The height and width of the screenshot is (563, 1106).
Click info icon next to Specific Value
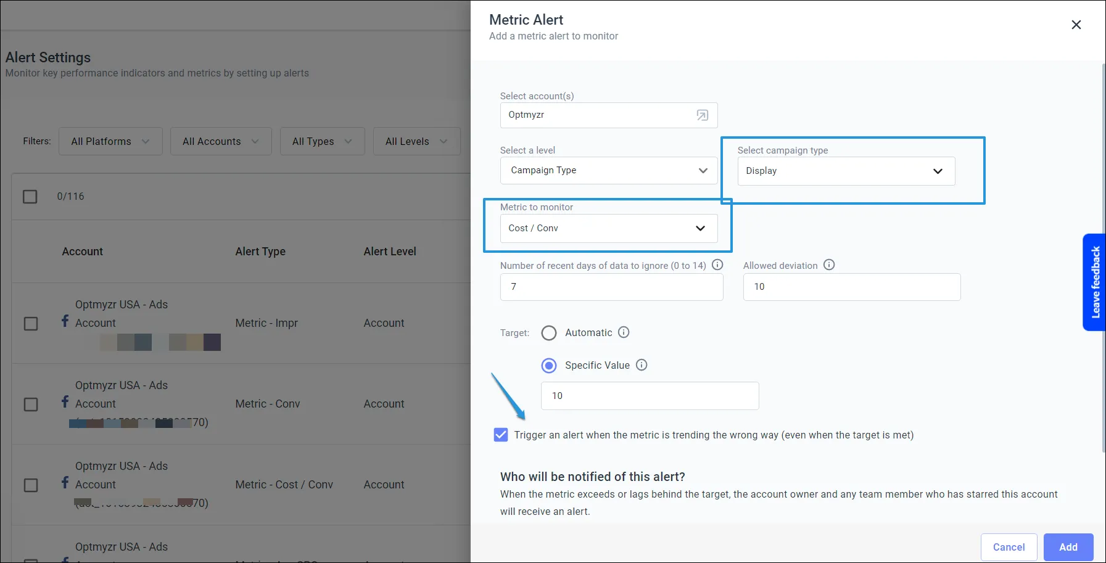[642, 365]
